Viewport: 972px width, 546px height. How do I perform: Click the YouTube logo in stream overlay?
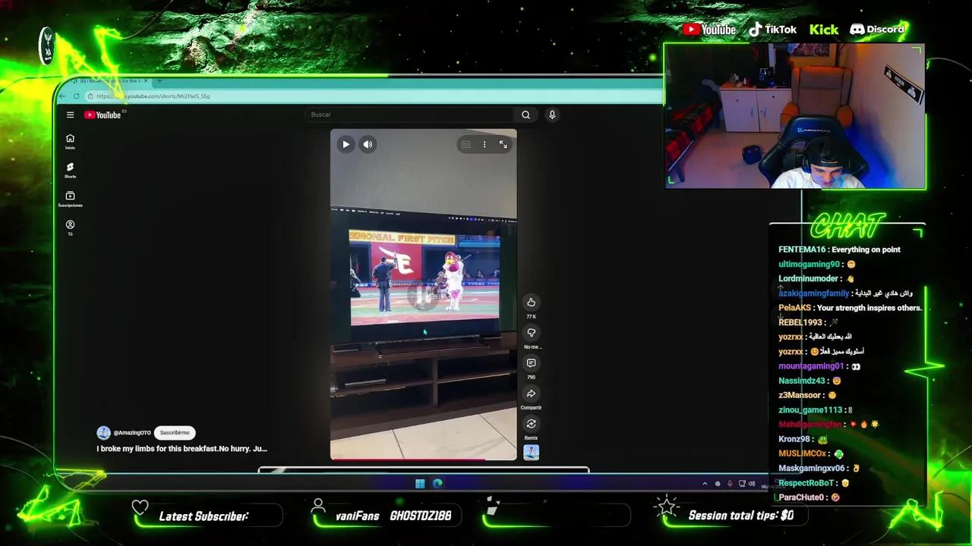click(709, 30)
